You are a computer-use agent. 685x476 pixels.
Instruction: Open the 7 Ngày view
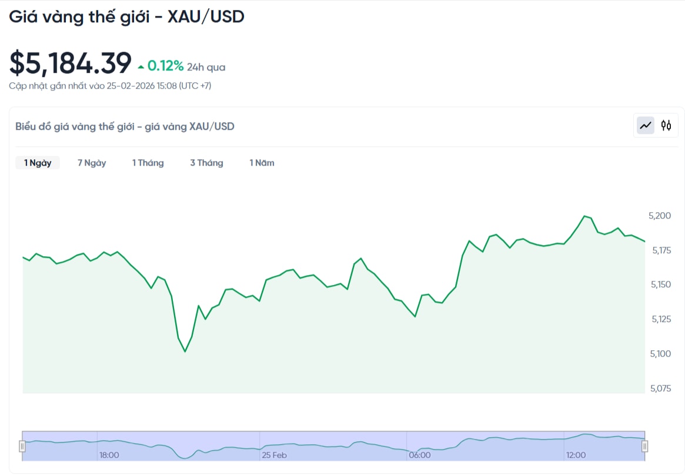coord(91,163)
